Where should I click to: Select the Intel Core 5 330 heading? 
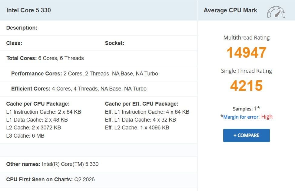29,10
